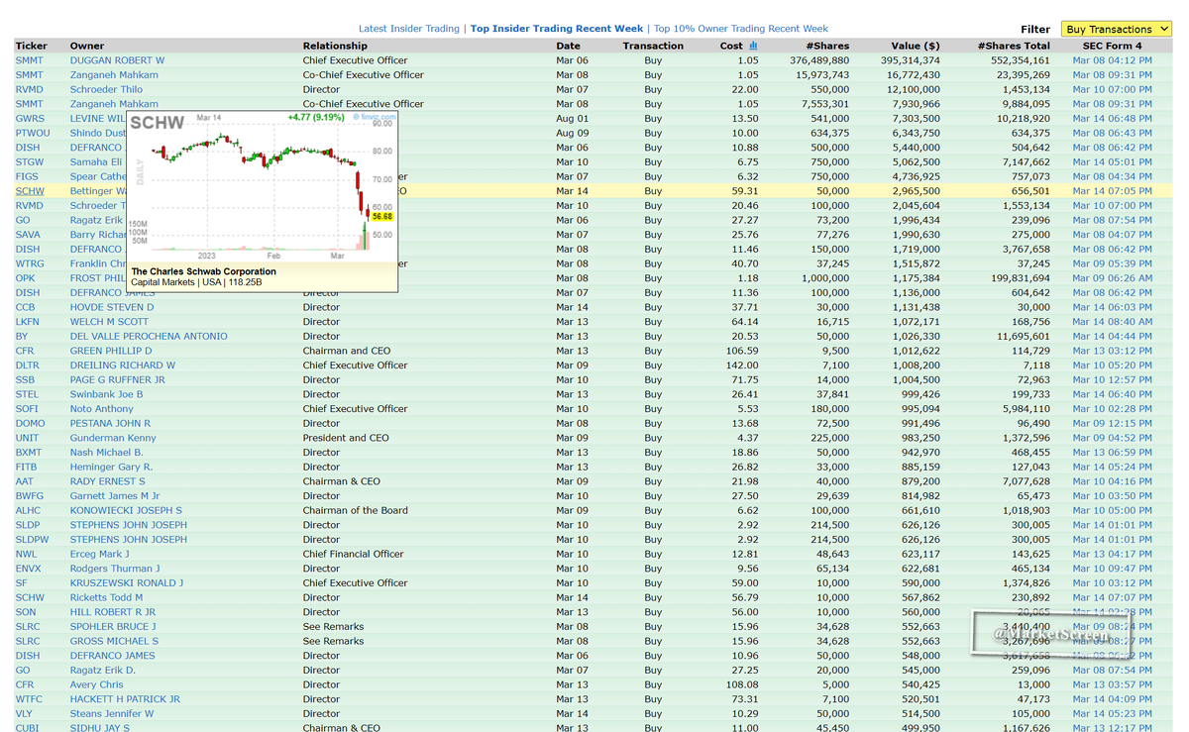The image size is (1189, 732).
Task: Open the WTFC ticker link
Action: [29, 699]
